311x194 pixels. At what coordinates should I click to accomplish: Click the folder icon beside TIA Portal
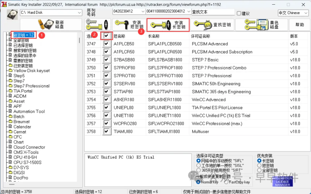[10, 91]
